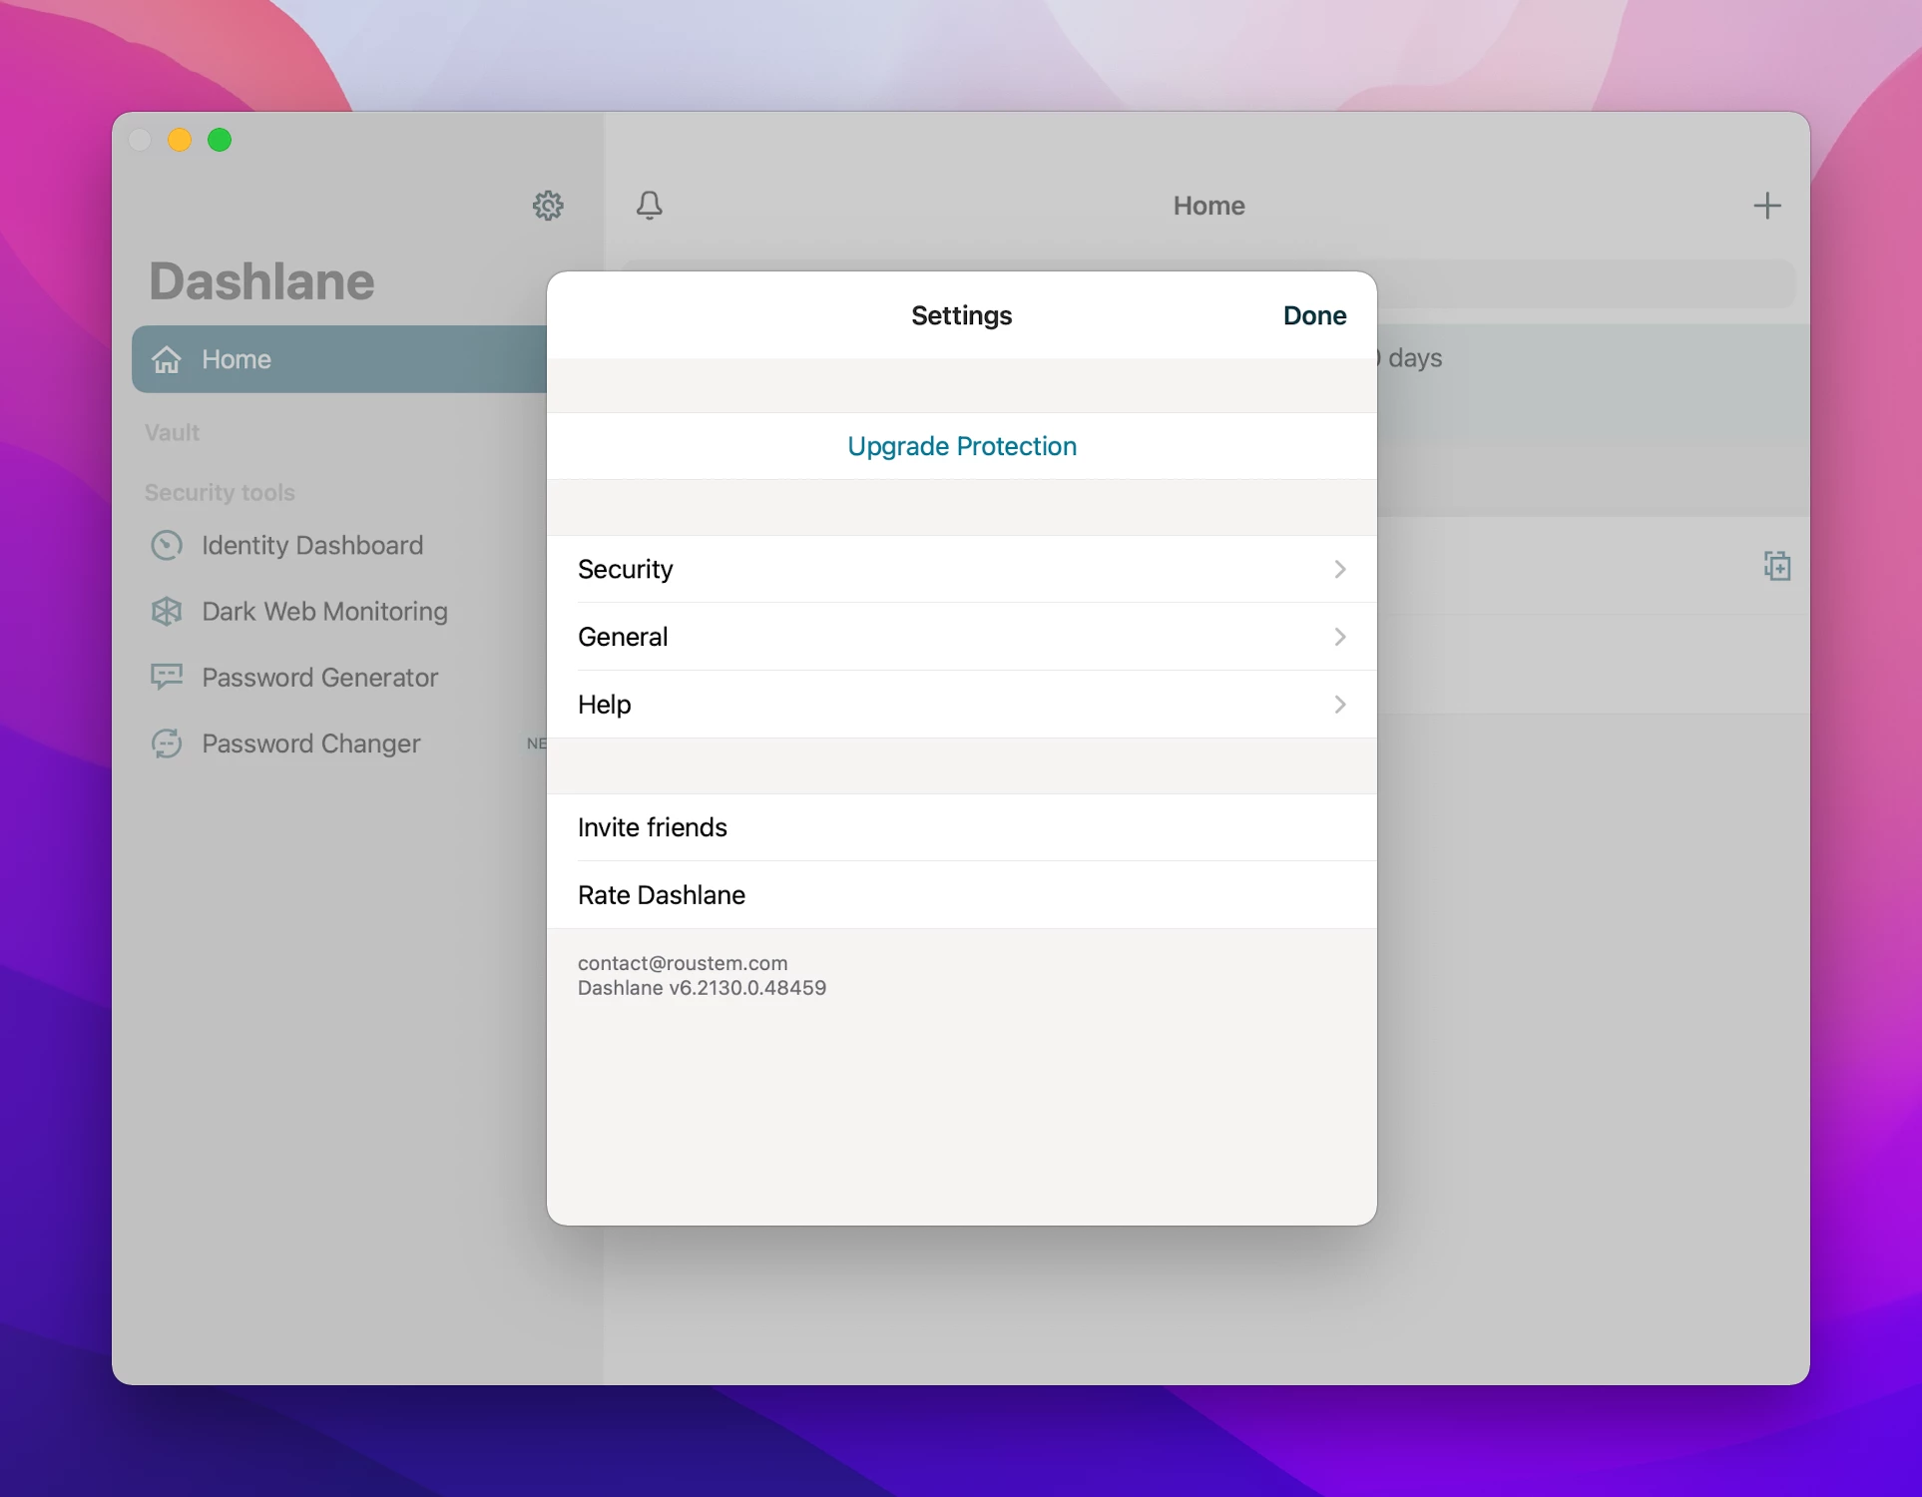1922x1497 pixels.
Task: Click the Vault section label
Action: (172, 432)
